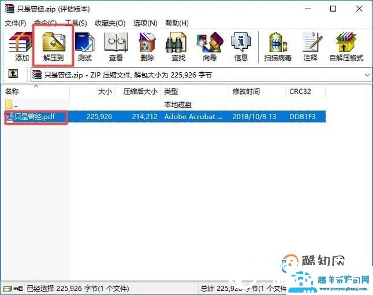Click the DDB1F3 CRC32 value

tap(303, 116)
